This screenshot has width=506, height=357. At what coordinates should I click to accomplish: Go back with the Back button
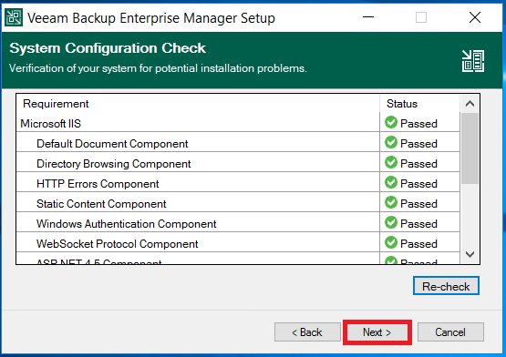click(307, 332)
